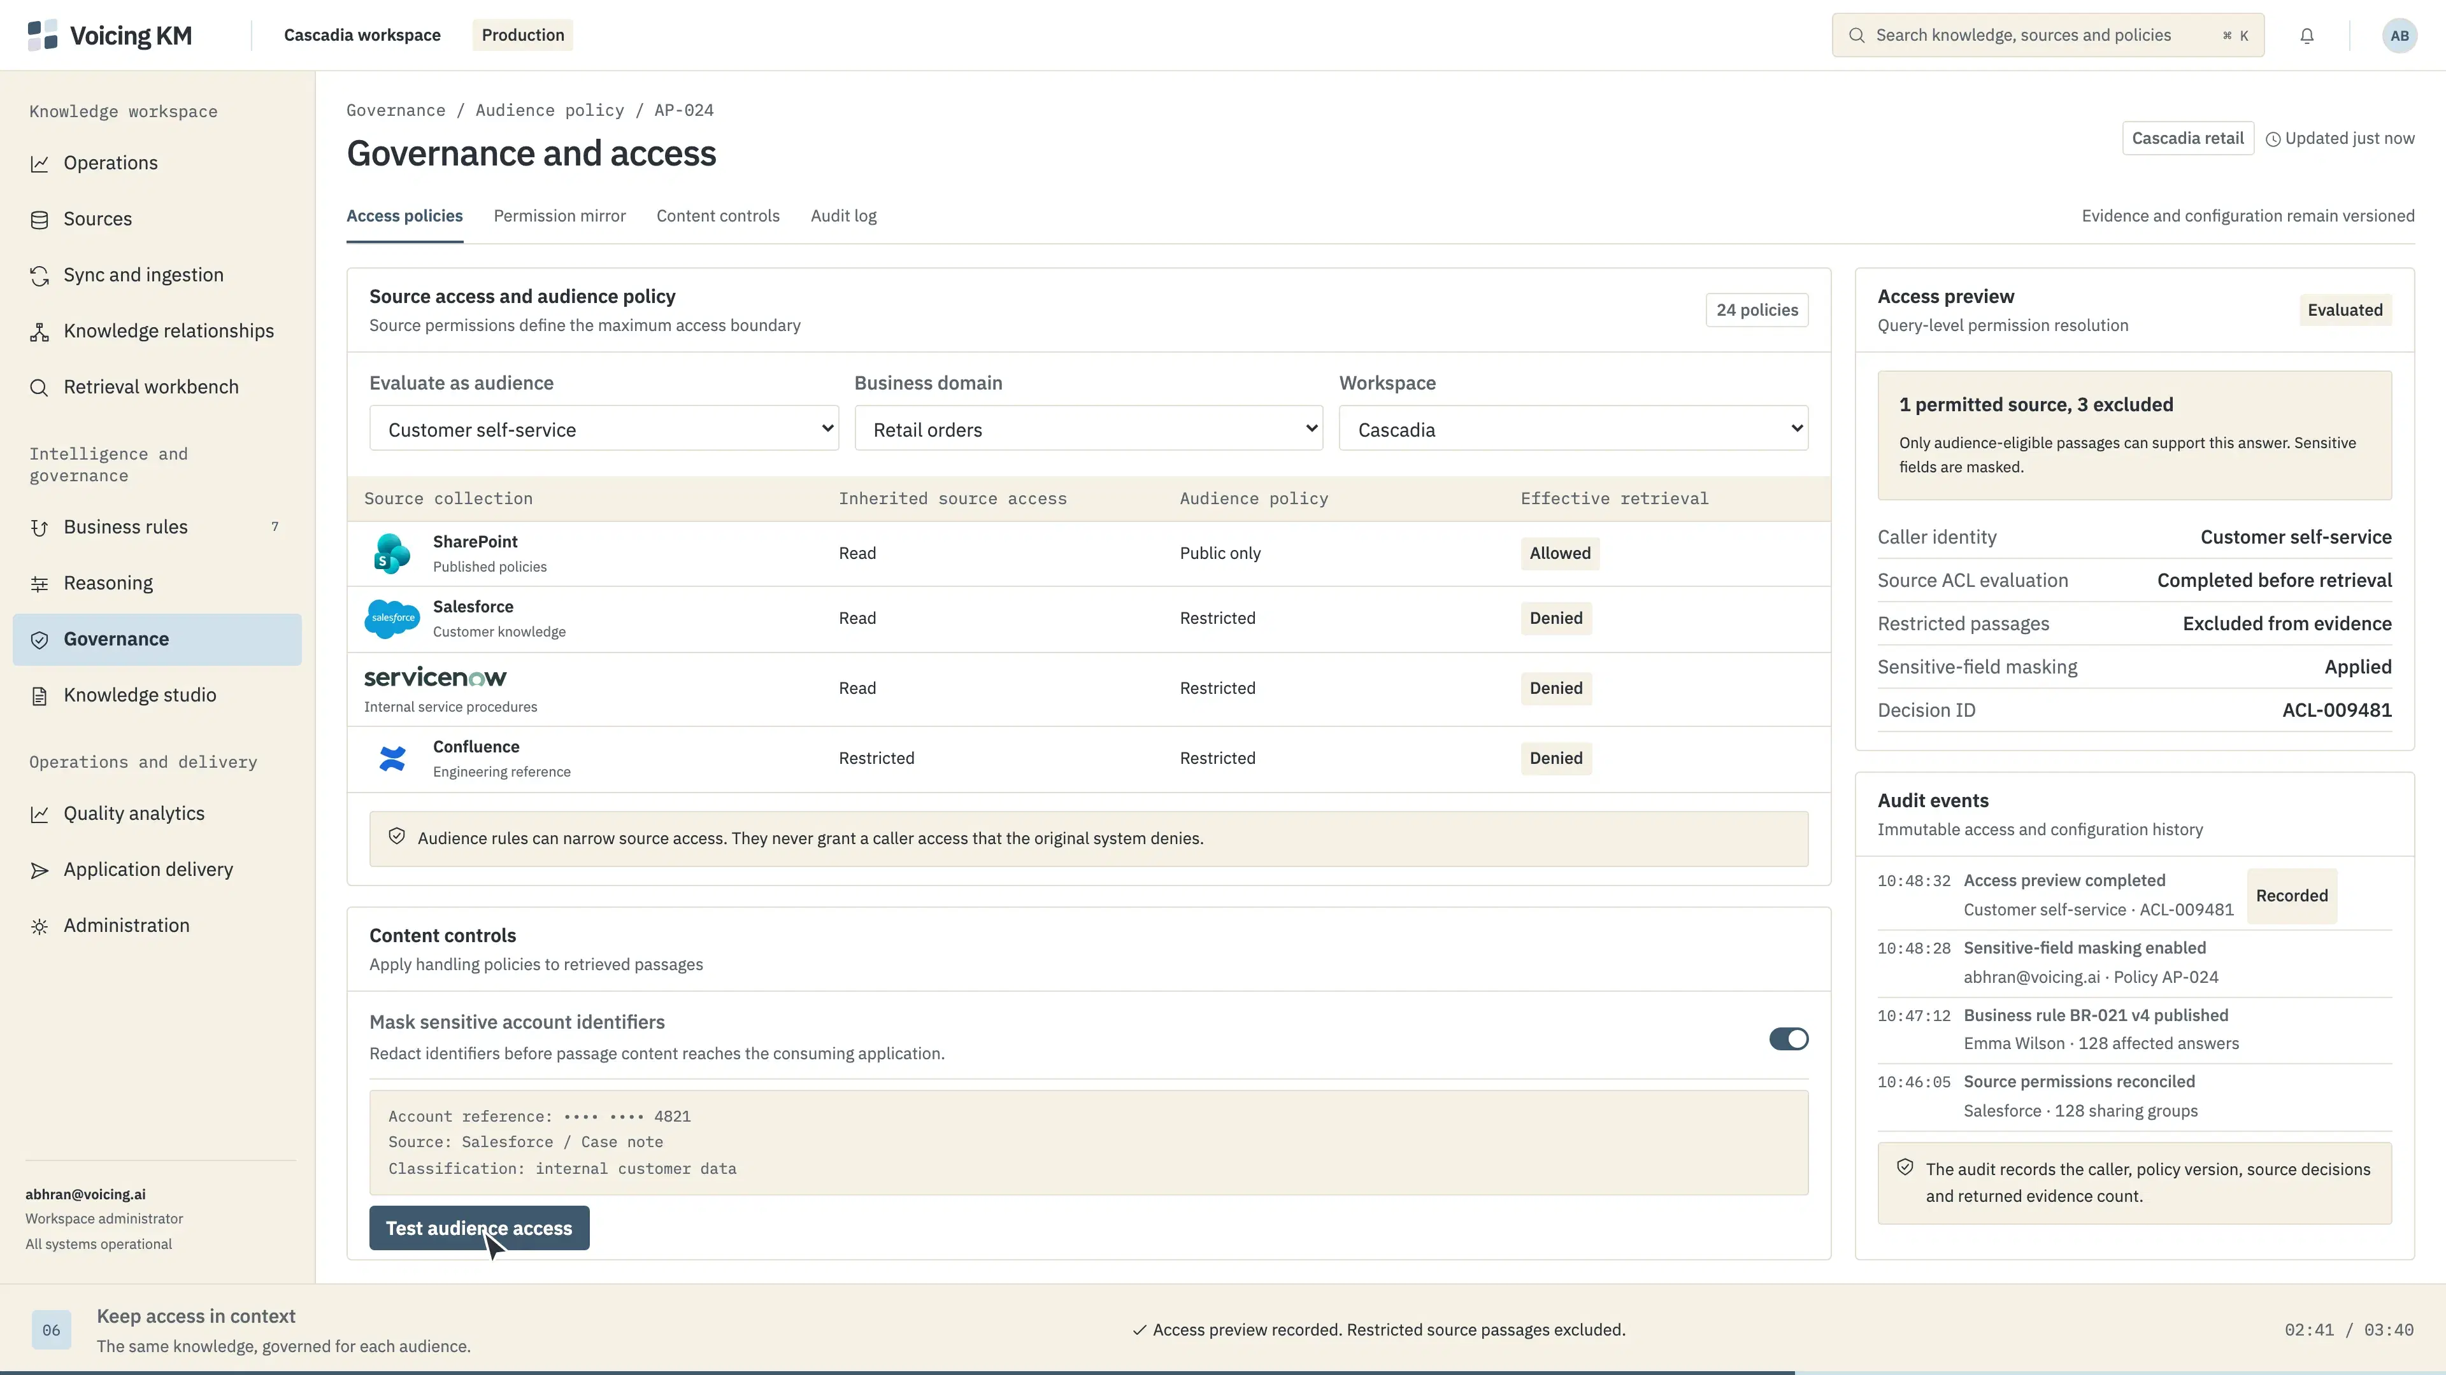Viewport: 2446px width, 1375px height.
Task: Click the notifications bell icon
Action: coord(2307,36)
